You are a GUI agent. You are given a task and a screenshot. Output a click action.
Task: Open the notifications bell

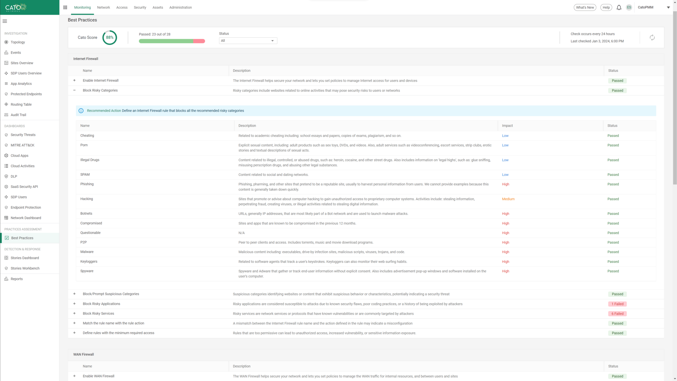pos(618,7)
